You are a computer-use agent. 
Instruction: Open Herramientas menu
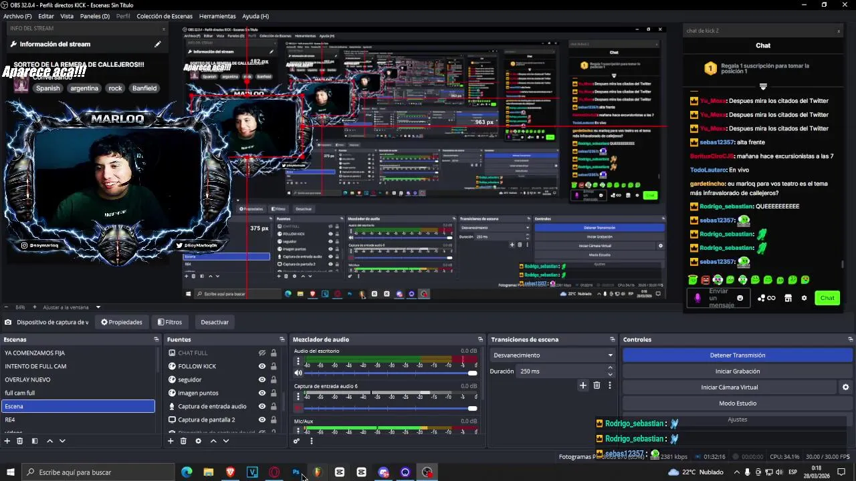(x=217, y=16)
